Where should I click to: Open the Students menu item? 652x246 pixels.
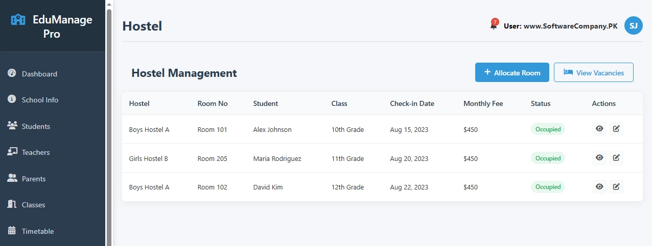[36, 126]
